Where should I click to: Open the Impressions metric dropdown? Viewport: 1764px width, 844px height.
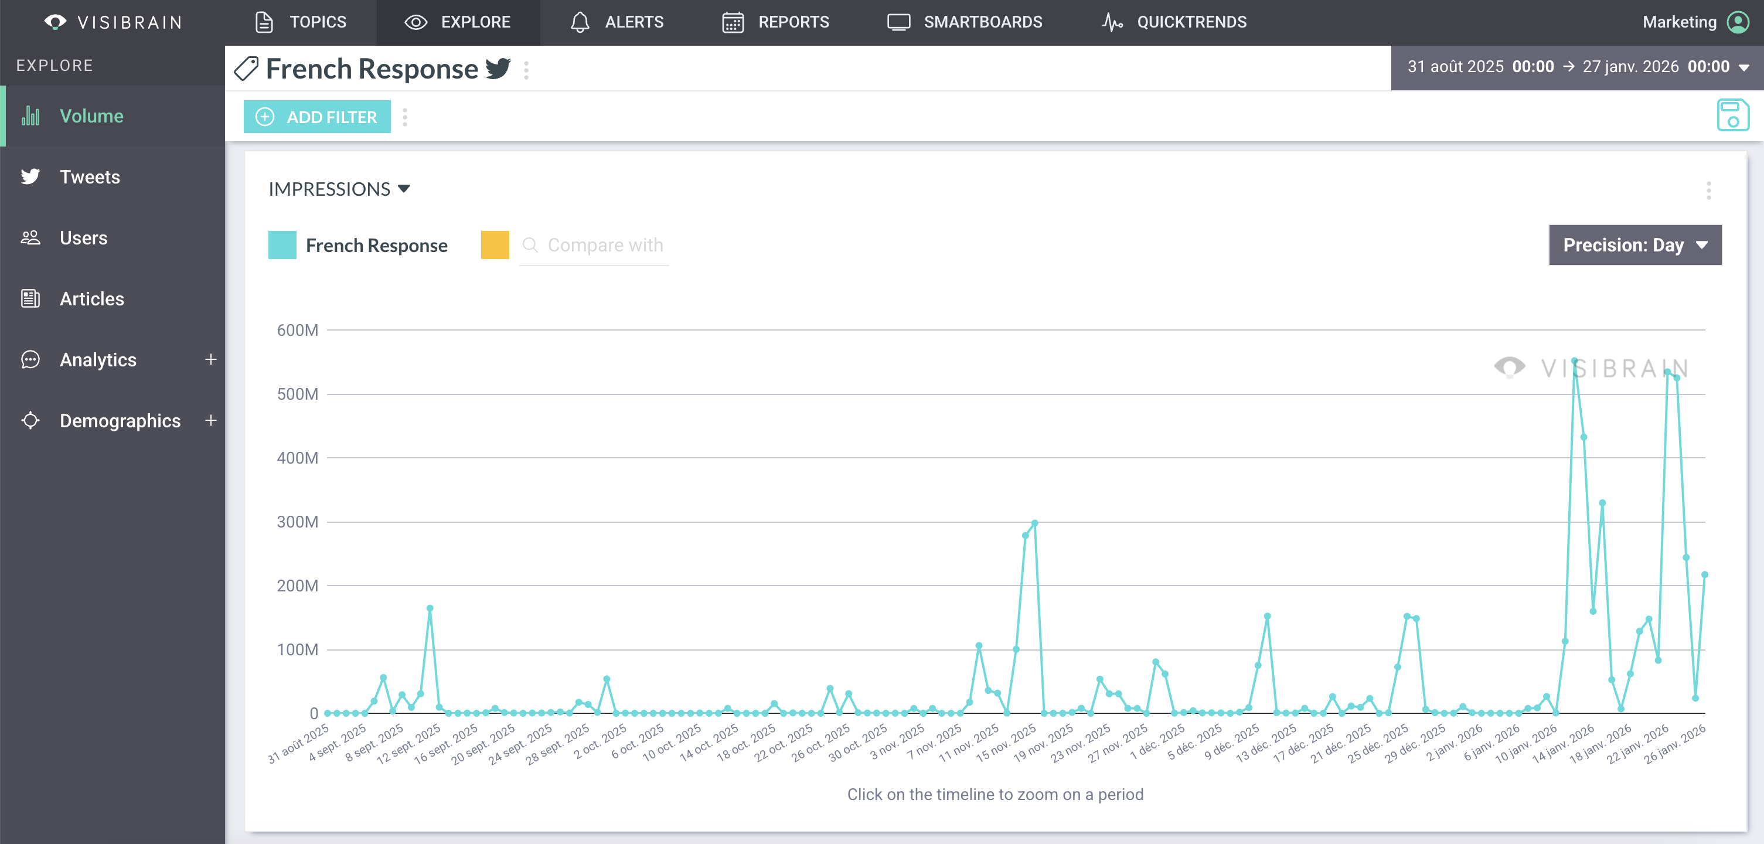[339, 189]
